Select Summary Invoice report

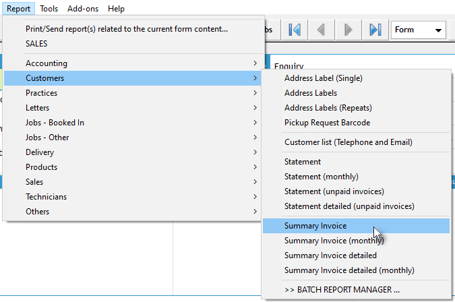[315, 226]
